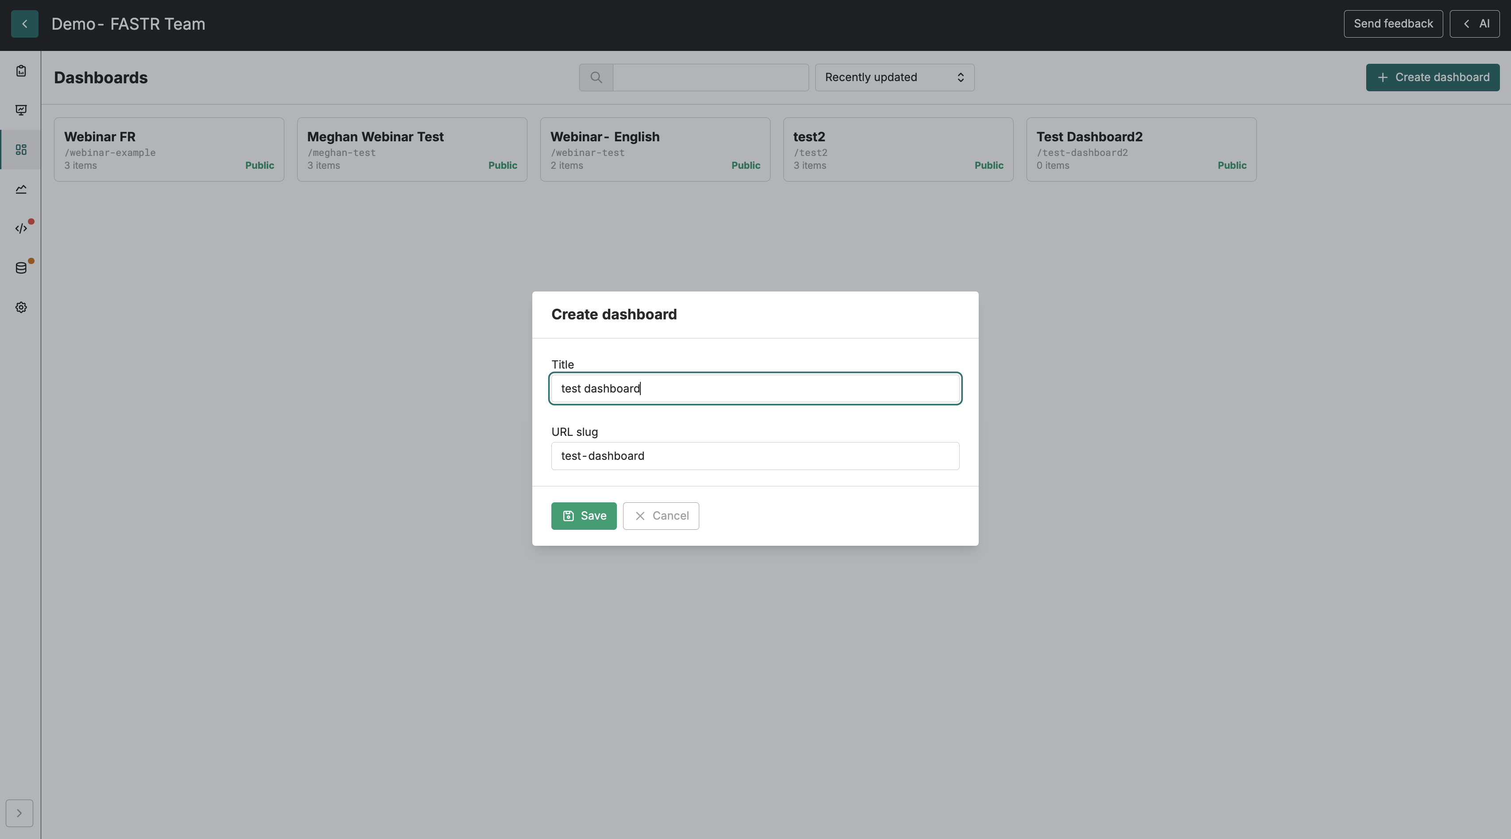The image size is (1511, 839).
Task: Focus the dashboards search field
Action: (710, 78)
